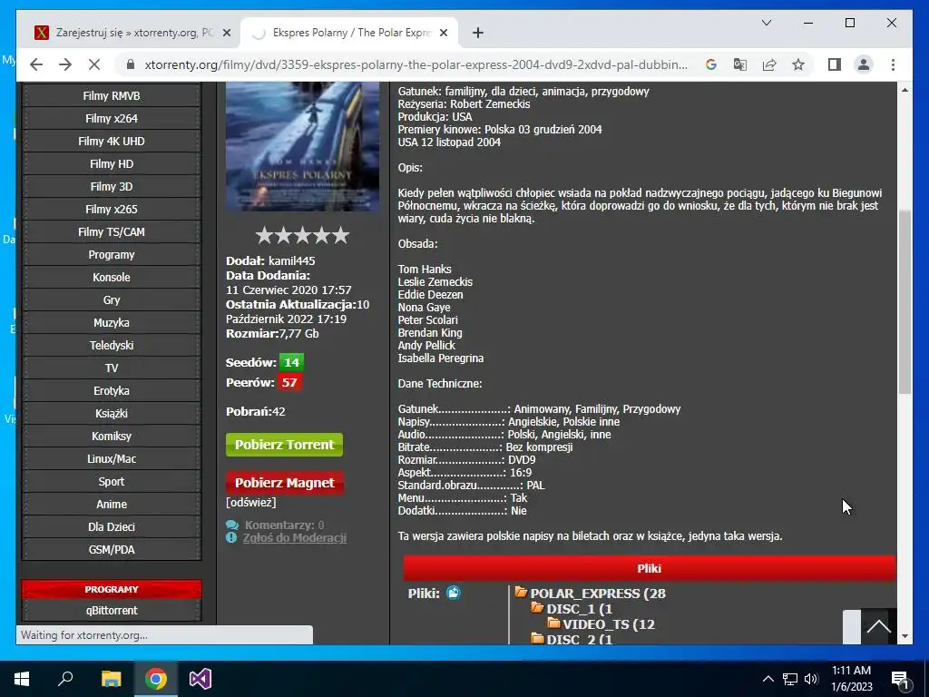This screenshot has height=697, width=929.
Task: Open the GSM/PDA category
Action: 112,549
